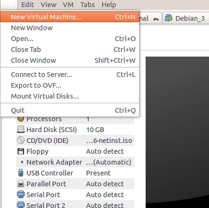This screenshot has height=208, width=209.
Task: Click the 10 GB hard disk value
Action: [95, 130]
